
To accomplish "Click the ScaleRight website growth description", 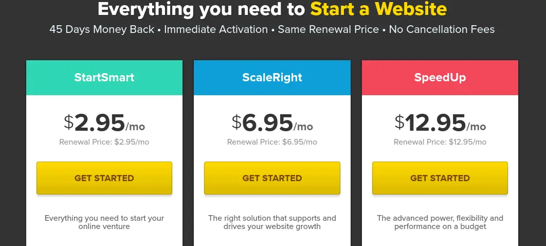I will [x=272, y=222].
